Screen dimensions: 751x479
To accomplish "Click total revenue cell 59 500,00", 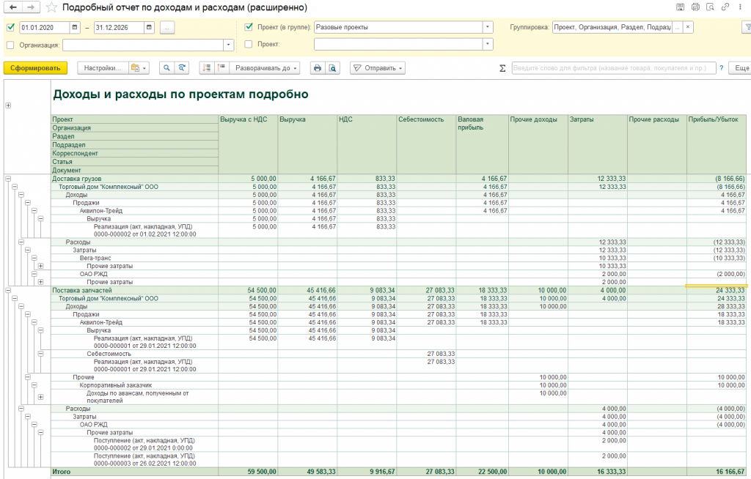I will [248, 472].
